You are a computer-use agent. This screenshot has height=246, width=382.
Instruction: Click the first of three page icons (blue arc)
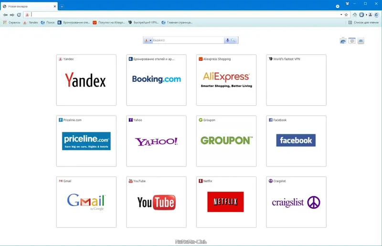point(343,41)
